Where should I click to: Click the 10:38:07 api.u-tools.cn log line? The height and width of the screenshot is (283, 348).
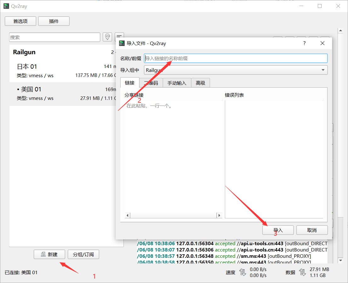tap(232, 250)
